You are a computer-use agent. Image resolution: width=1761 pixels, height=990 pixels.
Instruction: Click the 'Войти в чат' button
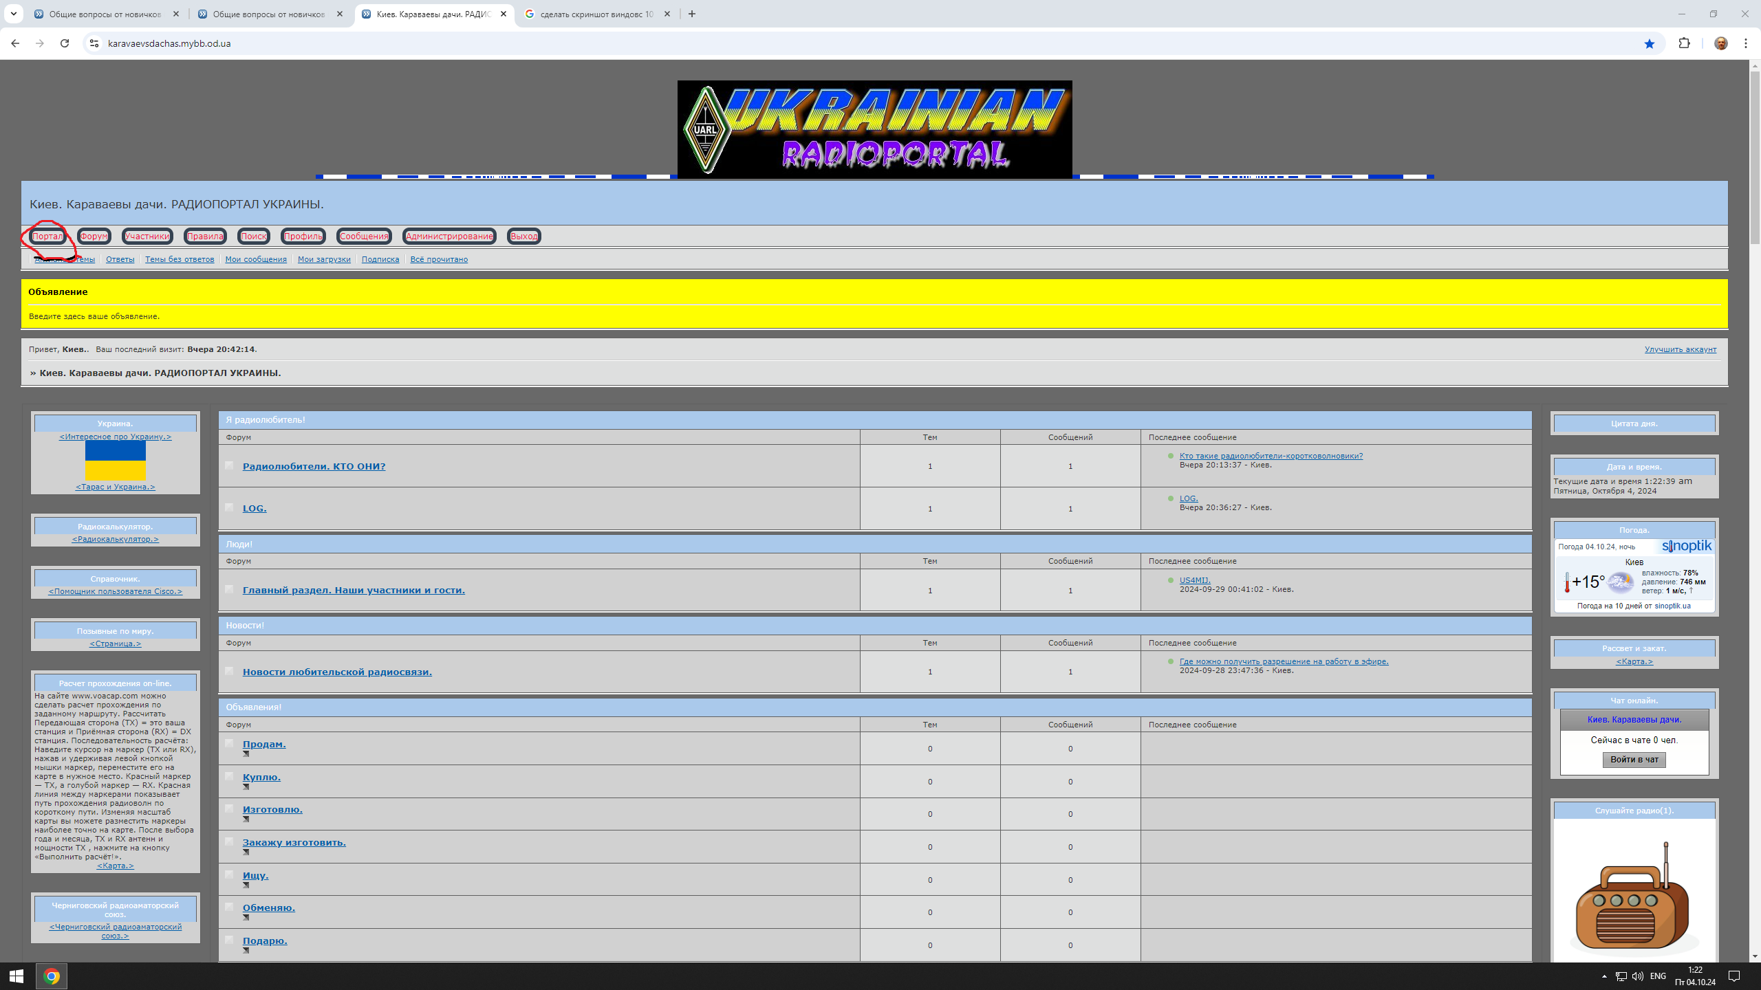click(x=1634, y=760)
